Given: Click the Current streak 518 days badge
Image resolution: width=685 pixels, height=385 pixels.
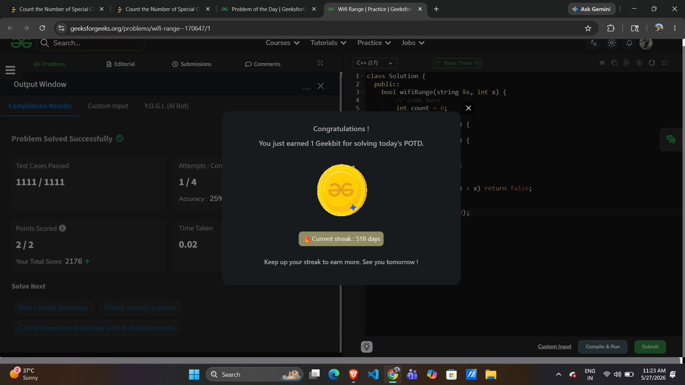Looking at the screenshot, I should tap(341, 239).
